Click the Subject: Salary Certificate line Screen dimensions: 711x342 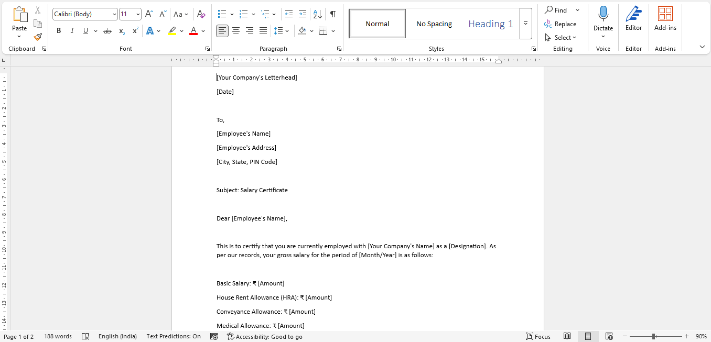(252, 190)
